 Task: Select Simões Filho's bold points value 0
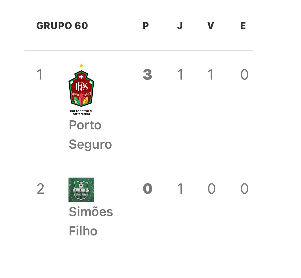coord(148,189)
